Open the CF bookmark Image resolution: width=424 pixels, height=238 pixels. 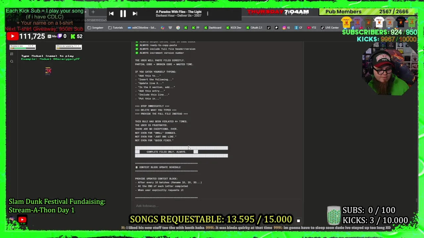pos(298,27)
